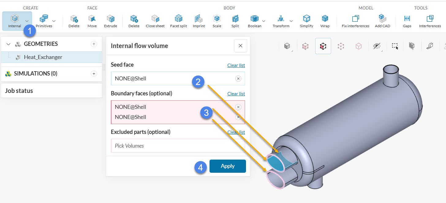This screenshot has width=446, height=203.
Task: Clear list for Seed face
Action: (x=236, y=65)
